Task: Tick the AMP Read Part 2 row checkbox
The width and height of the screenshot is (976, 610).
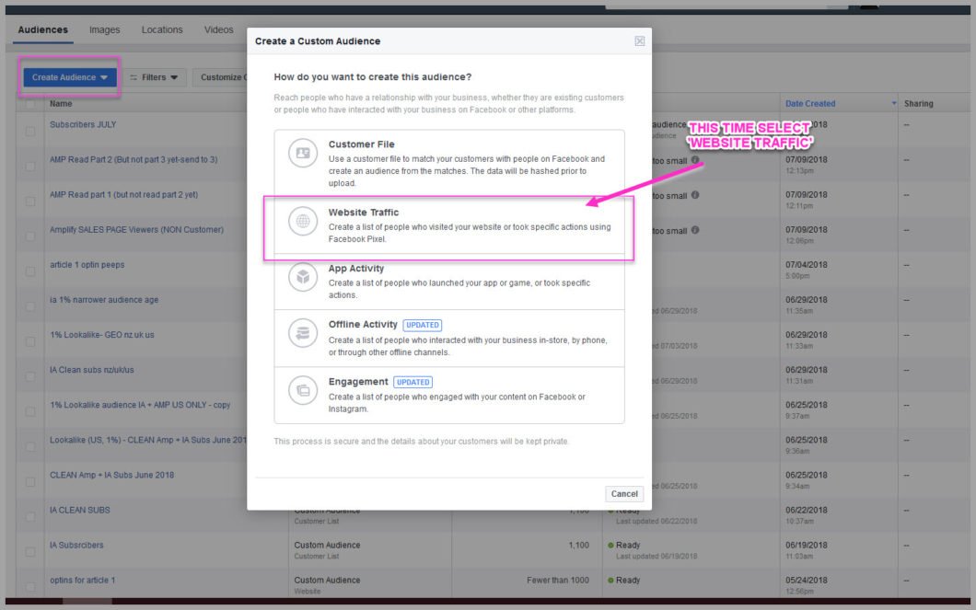Action: coord(29,166)
